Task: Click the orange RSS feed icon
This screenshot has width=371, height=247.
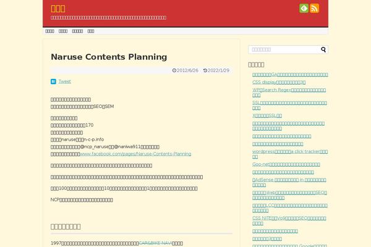Action: pyautogui.click(x=314, y=8)
